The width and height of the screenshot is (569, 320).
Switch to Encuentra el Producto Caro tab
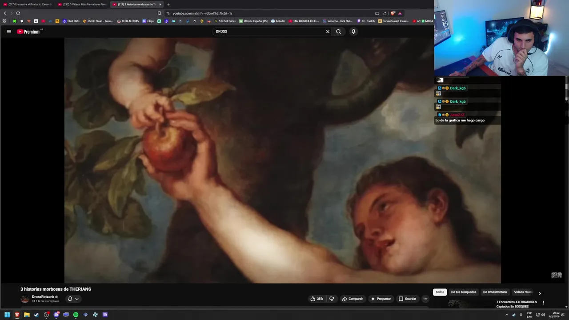click(28, 4)
